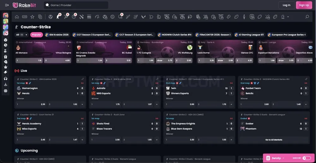Viewport: 316px width, 163px height.
Task: Click the Game | Provider search field
Action: (x=76, y=5)
